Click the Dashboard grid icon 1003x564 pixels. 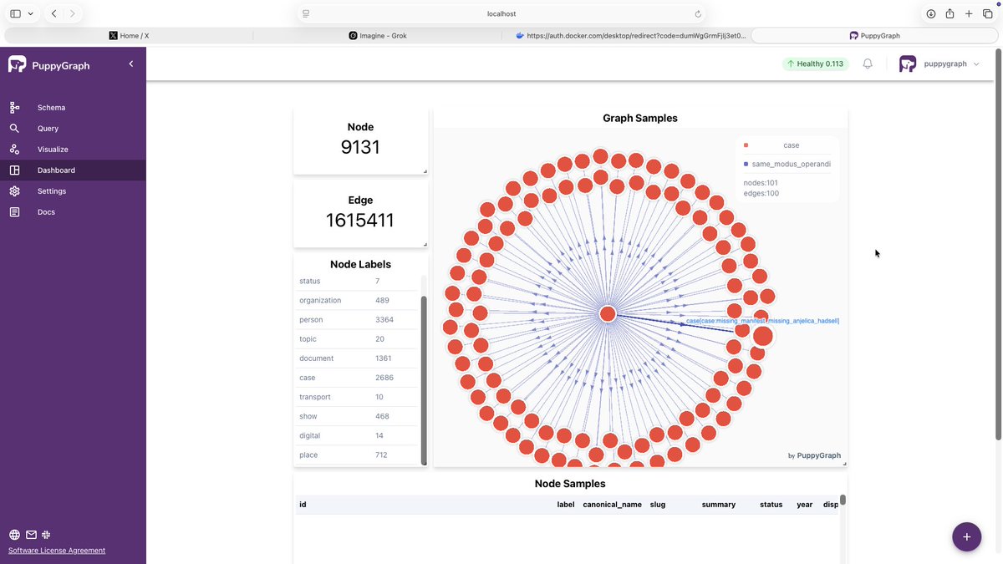[14, 170]
